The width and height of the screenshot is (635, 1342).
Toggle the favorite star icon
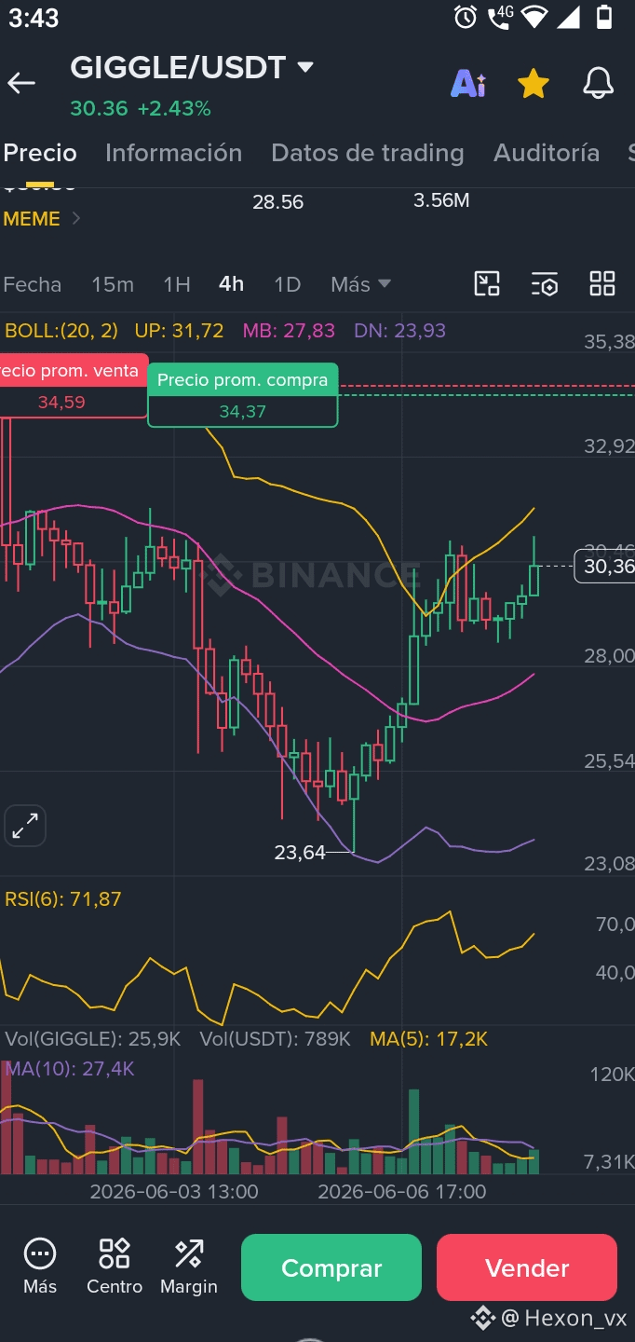534,84
